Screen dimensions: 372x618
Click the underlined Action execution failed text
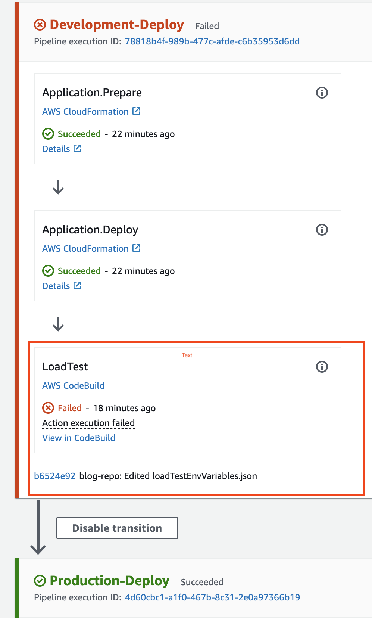pos(88,423)
